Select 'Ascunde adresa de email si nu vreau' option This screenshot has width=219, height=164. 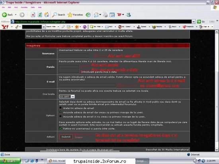(61, 116)
